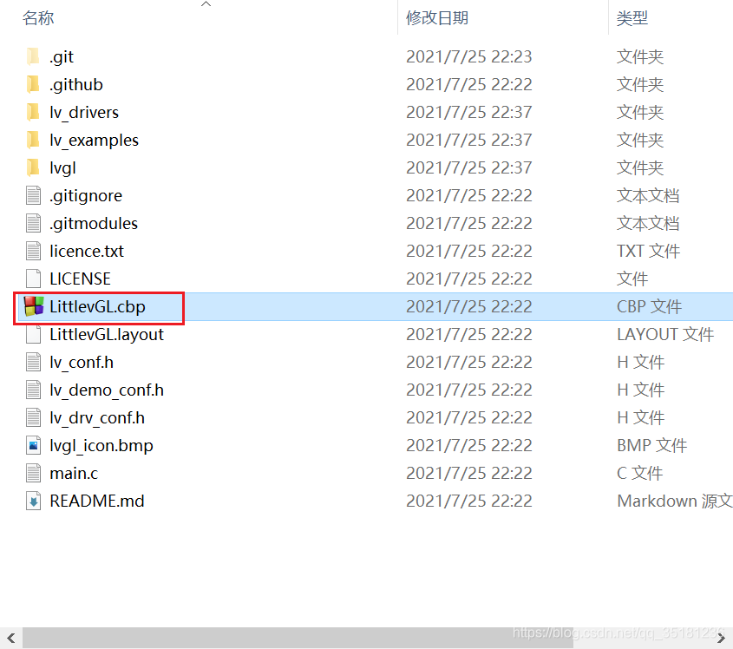Viewport: 733px width, 649px height.
Task: Click the lv_examples folder icon
Action: click(33, 140)
